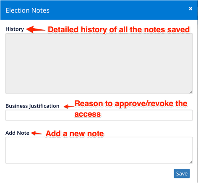
Task: Focus the Add Note text area
Action: [x=99, y=150]
